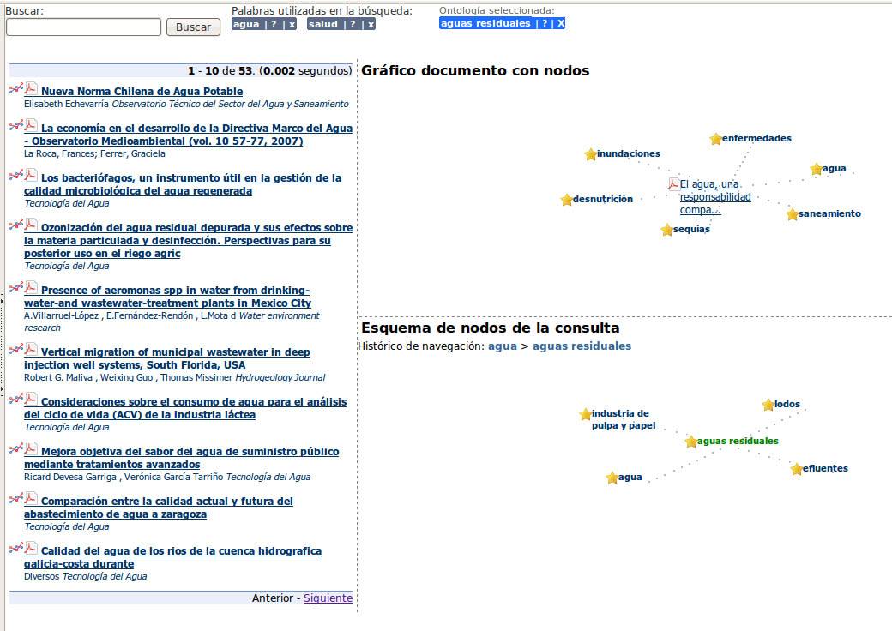Select the green 'aguas residuales' center node
This screenshot has height=631, width=892.
[738, 442]
